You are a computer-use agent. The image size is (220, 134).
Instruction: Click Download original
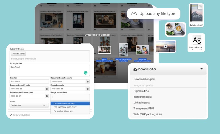pyautogui.click(x=144, y=79)
